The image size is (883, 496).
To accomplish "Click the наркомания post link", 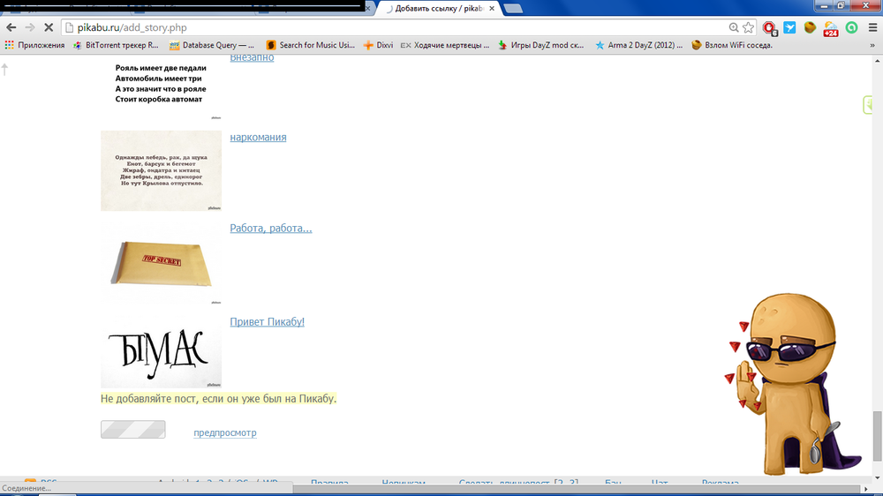I will (x=258, y=137).
